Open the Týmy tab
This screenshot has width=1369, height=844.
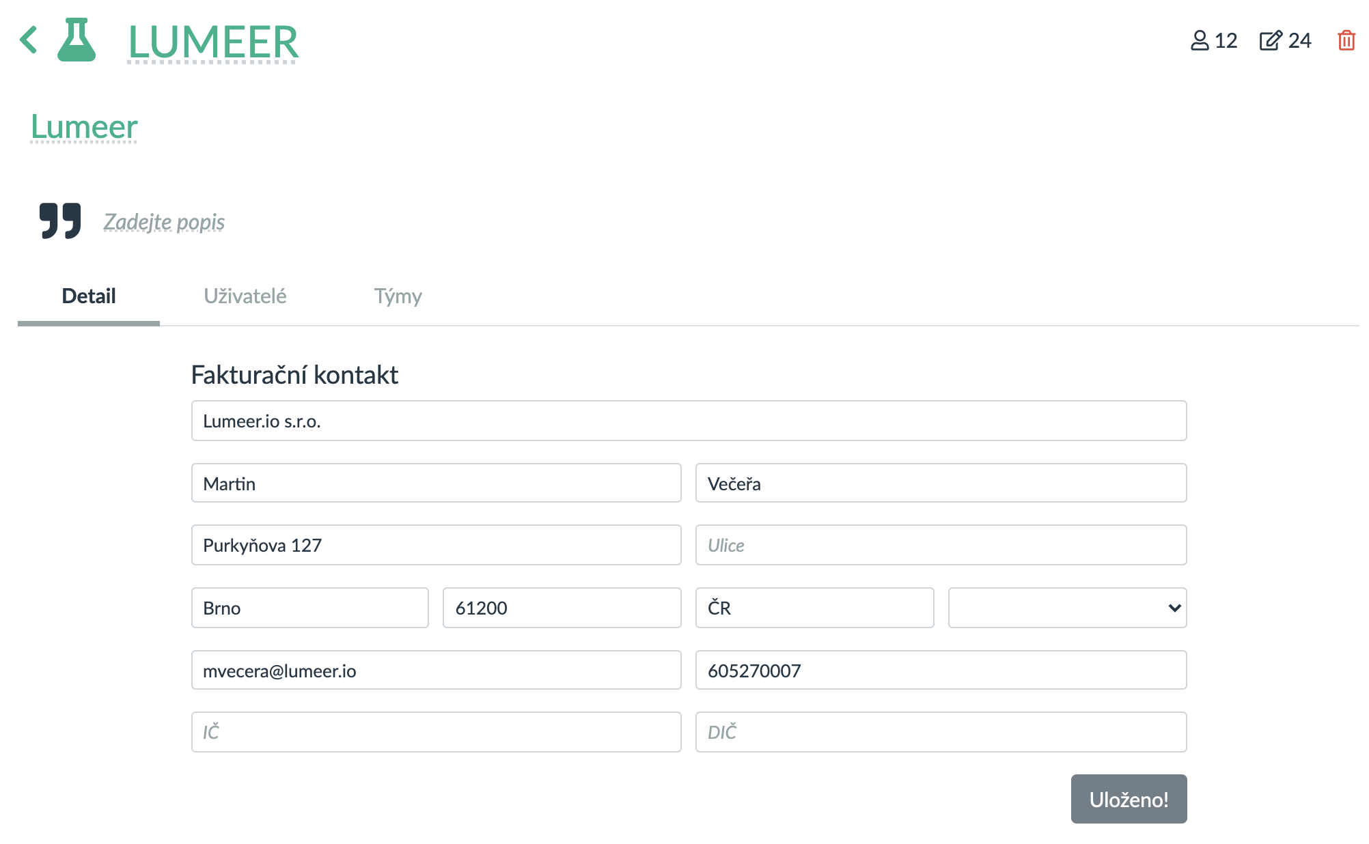[x=398, y=296]
